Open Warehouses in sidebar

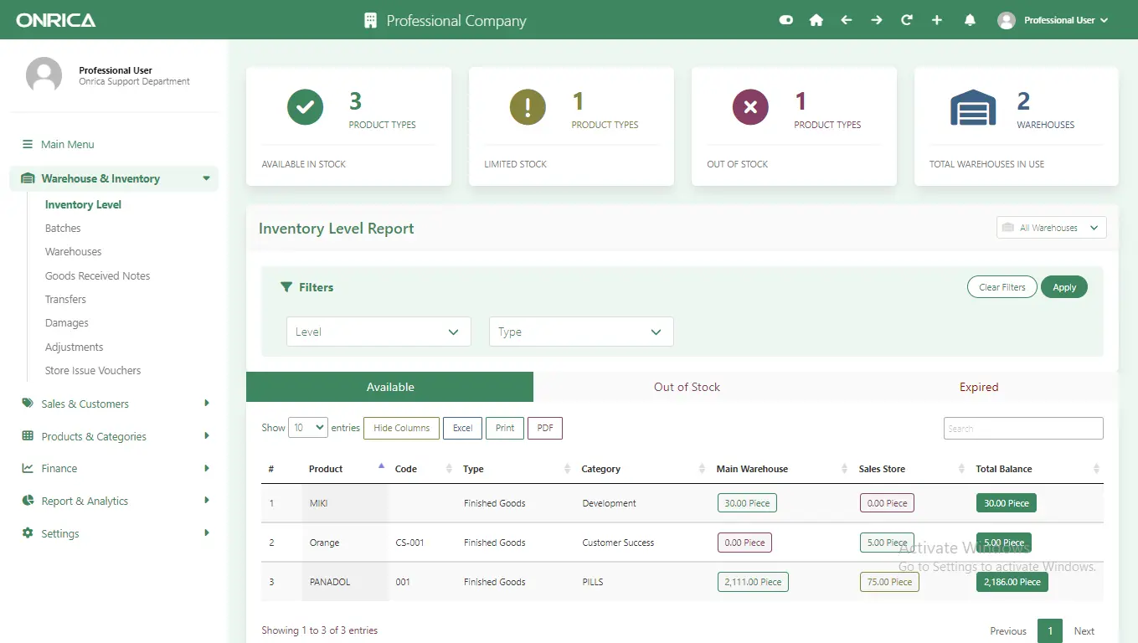point(73,251)
